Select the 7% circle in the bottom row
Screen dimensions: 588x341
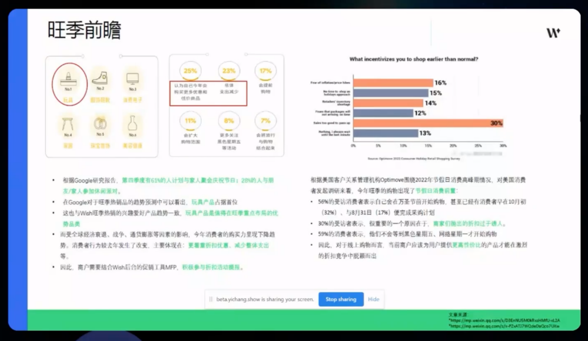pyautogui.click(x=266, y=120)
